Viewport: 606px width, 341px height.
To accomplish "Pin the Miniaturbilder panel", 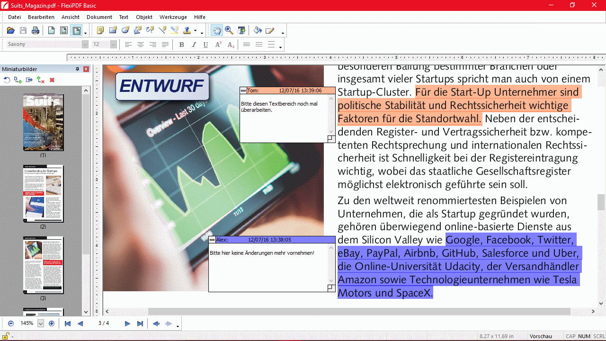I will pyautogui.click(x=78, y=69).
